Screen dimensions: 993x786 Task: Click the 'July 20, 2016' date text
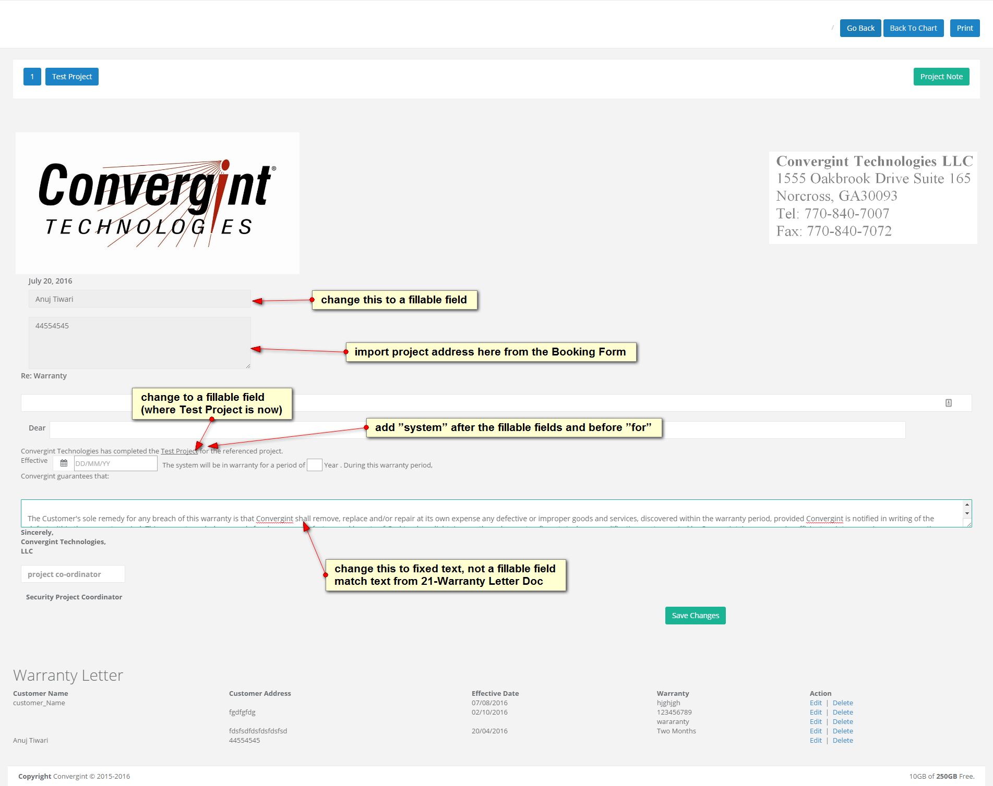[x=50, y=281]
